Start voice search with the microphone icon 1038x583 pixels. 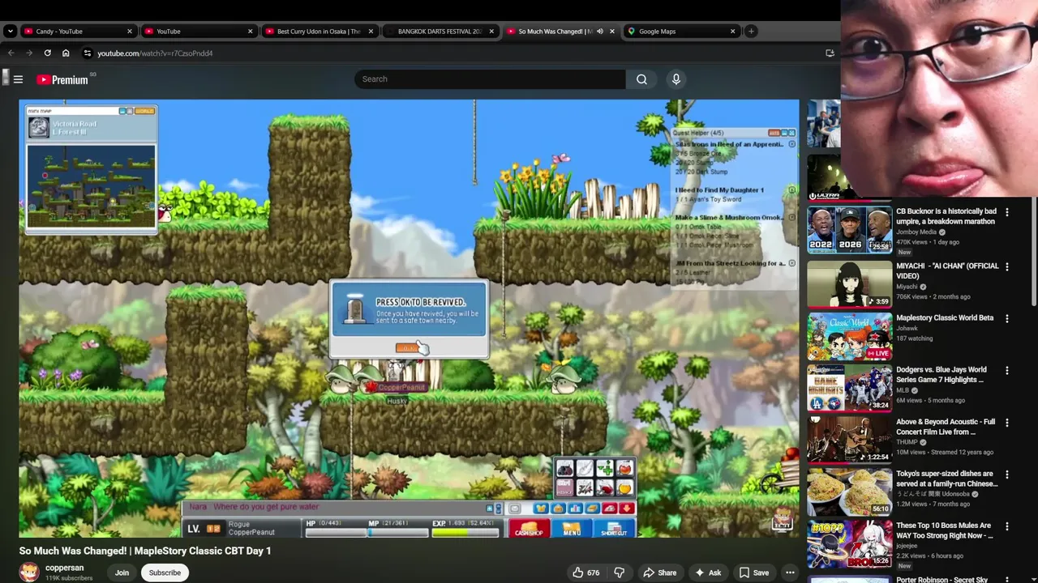point(676,79)
